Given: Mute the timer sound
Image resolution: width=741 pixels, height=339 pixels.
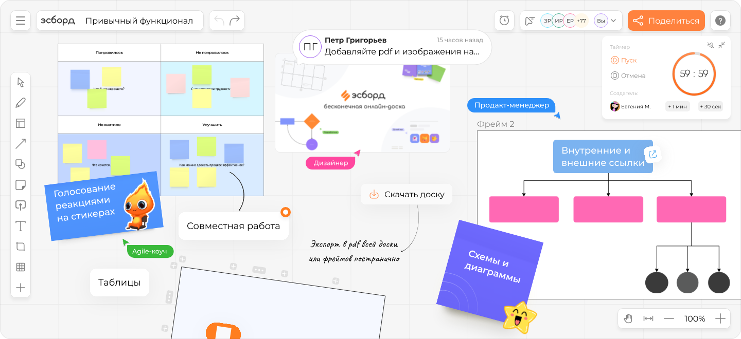Looking at the screenshot, I should 710,45.
